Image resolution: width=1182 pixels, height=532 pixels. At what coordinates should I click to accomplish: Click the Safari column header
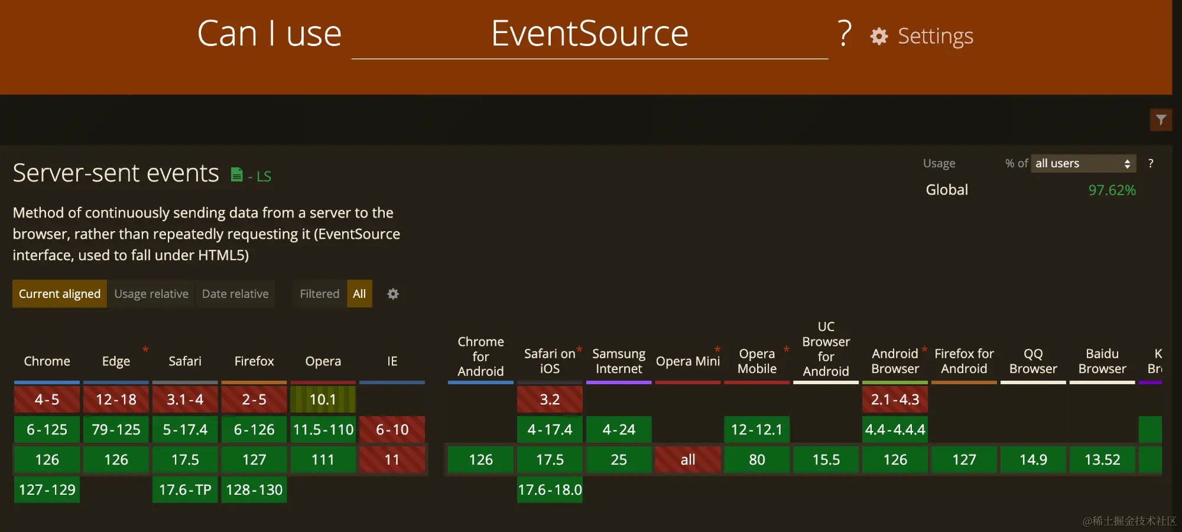(185, 361)
